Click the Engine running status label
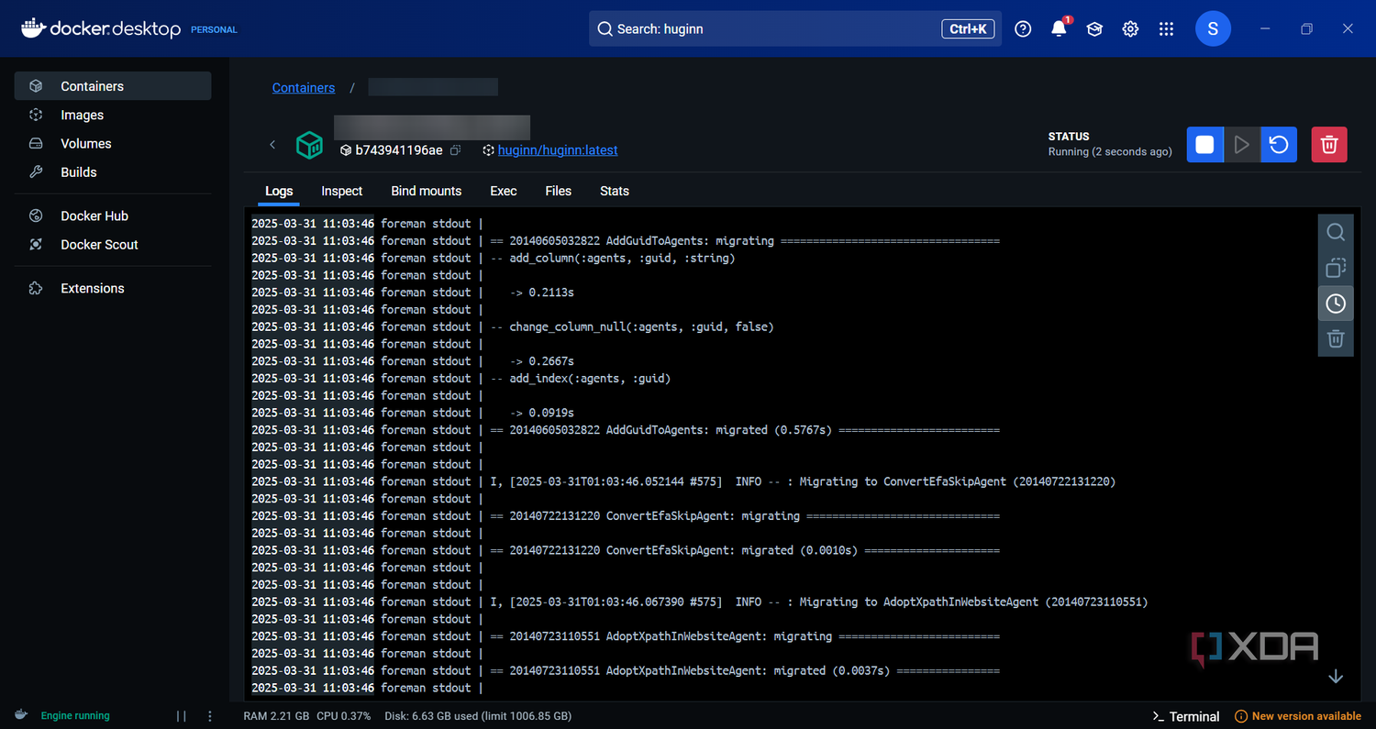1376x729 pixels. 75,716
